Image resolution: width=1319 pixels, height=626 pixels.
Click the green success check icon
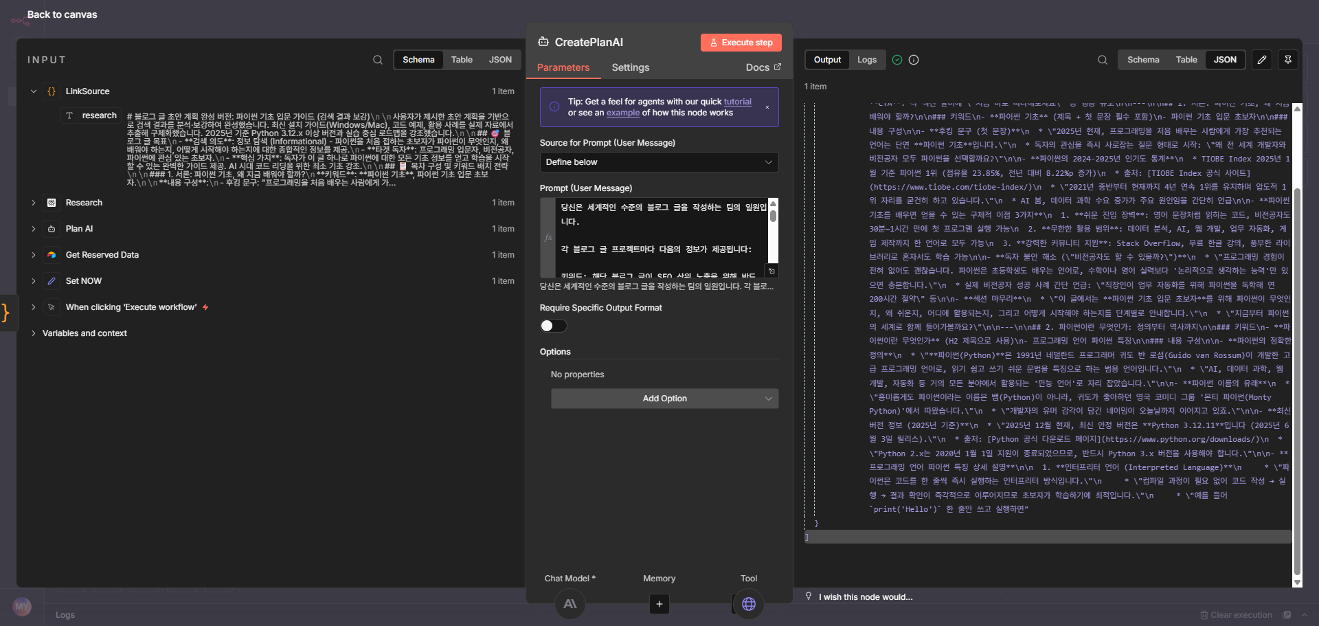(x=897, y=60)
